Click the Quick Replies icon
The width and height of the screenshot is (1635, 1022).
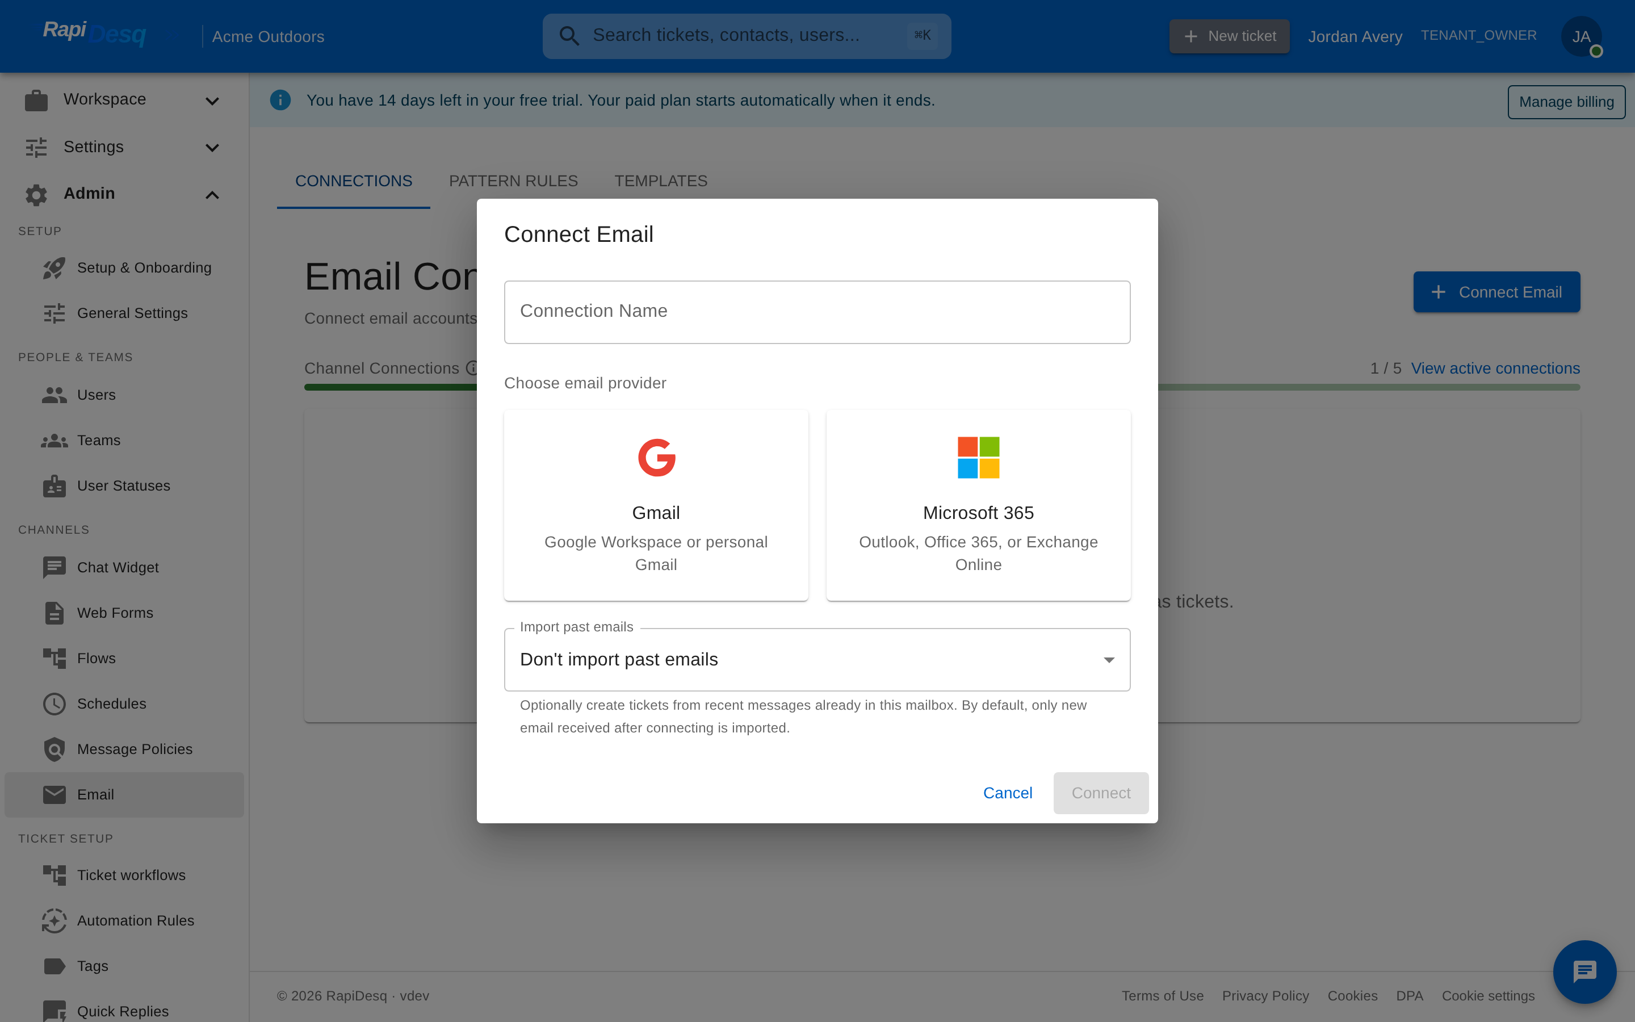54,1011
